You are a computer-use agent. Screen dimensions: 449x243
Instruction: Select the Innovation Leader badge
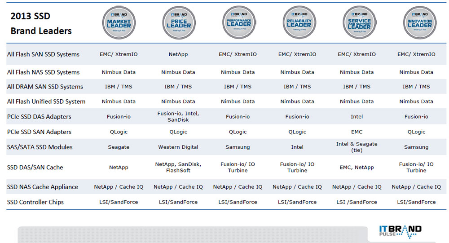pos(419,22)
